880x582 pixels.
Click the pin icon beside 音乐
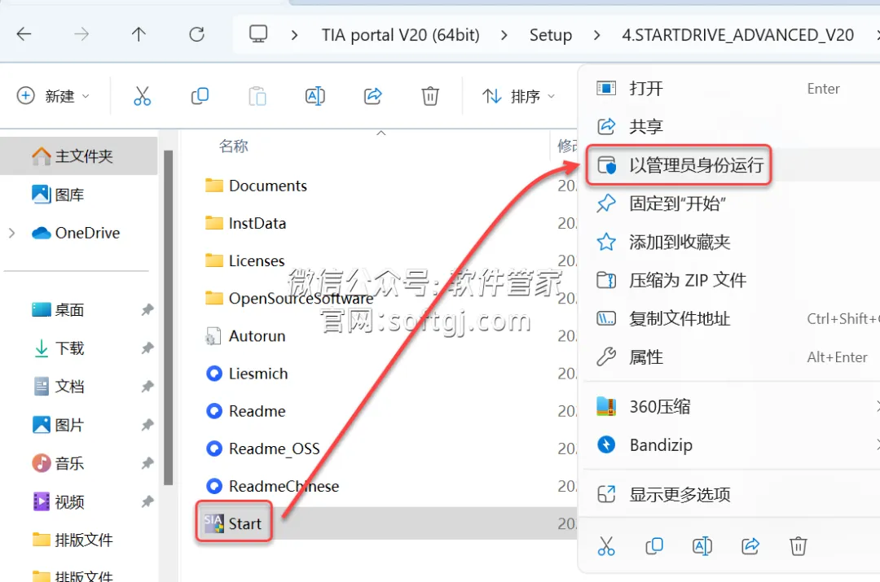click(x=147, y=463)
